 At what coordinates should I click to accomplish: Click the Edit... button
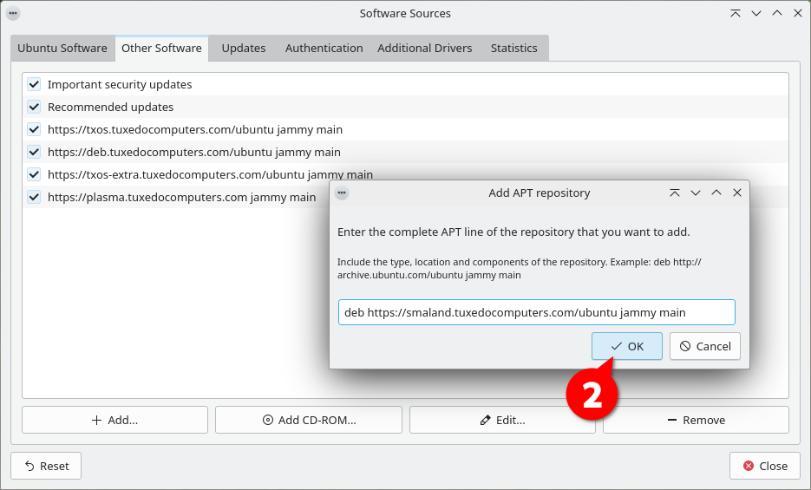pos(502,420)
